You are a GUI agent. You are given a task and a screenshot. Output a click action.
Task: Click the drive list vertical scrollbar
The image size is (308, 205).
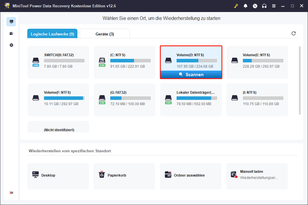pos(299,81)
